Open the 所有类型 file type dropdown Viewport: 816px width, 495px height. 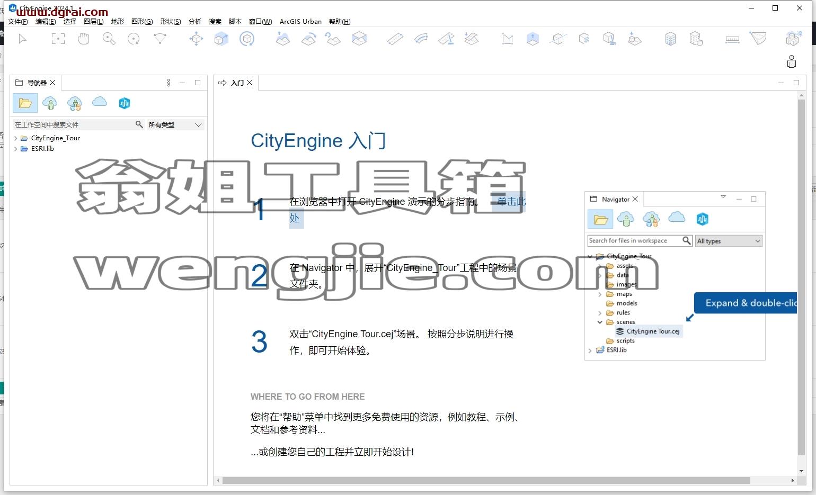[175, 125]
